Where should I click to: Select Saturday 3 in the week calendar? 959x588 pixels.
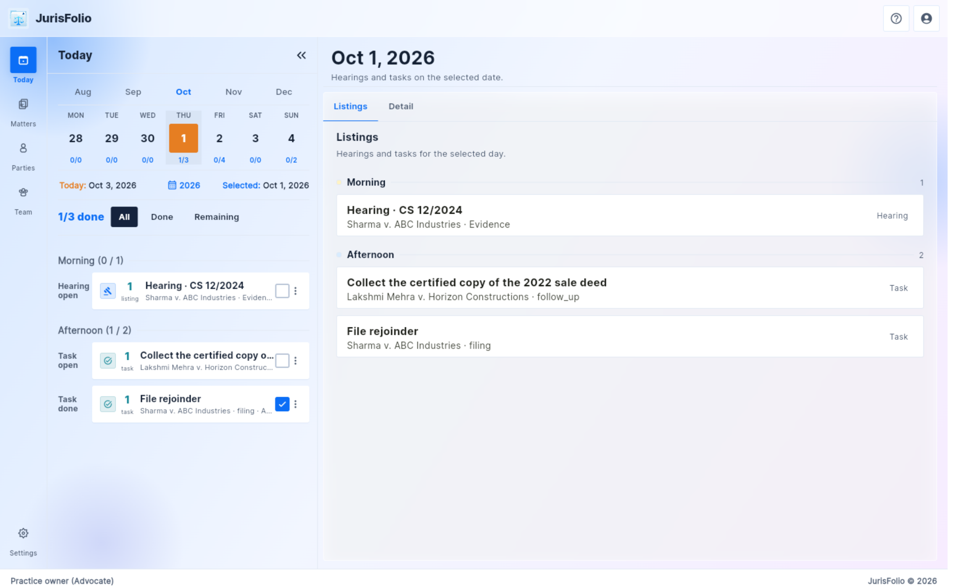[255, 138]
